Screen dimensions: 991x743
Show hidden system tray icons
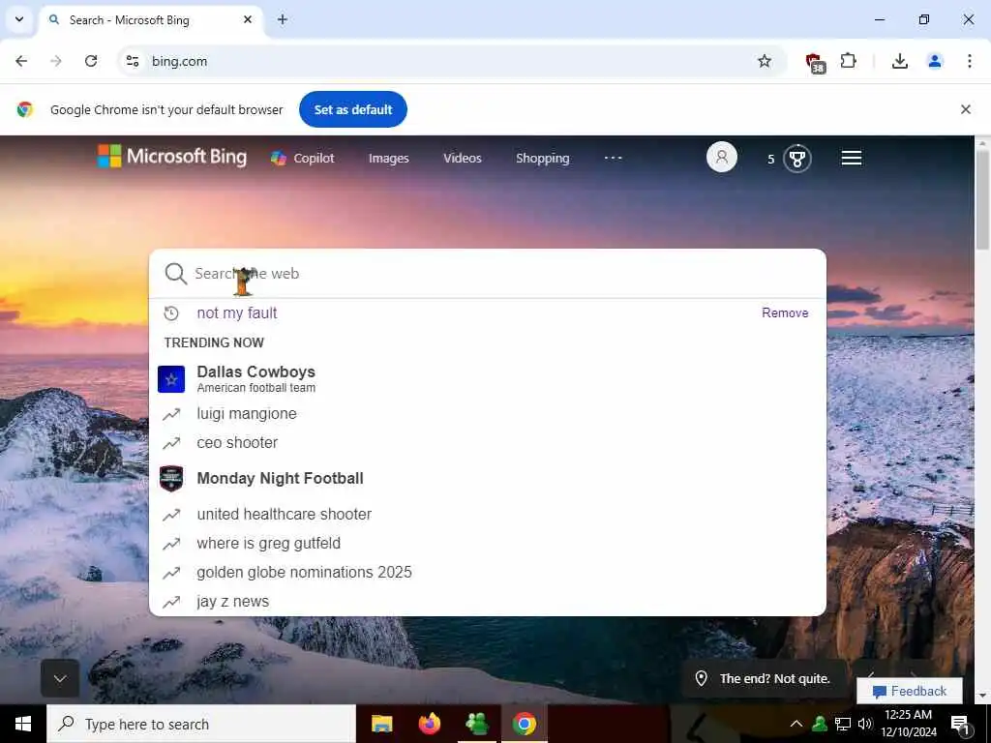pos(796,724)
